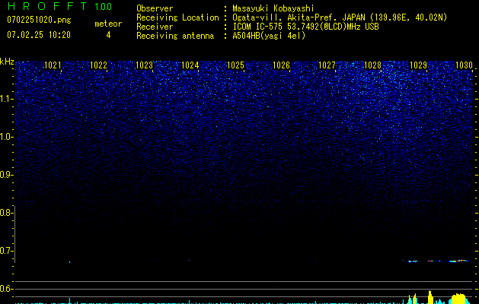Click the tall narrow yellow intensity spike just after 1029
The image size is (479, 304).
[x=430, y=297]
